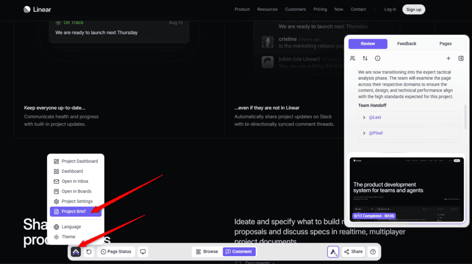The height and width of the screenshot is (264, 472).
Task: Switch to the Pages tab
Action: 446,44
